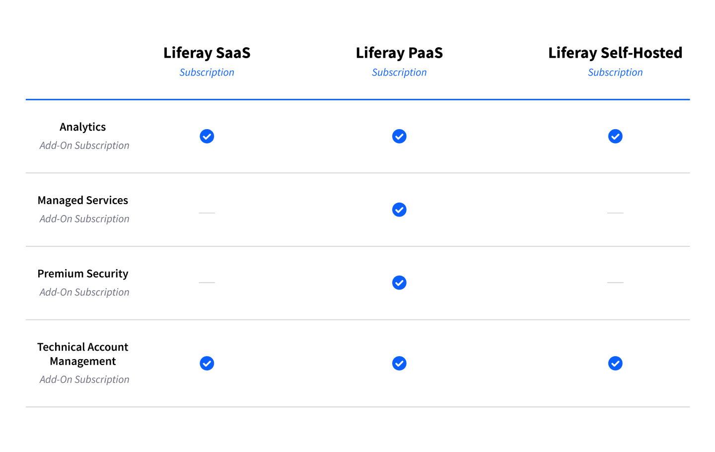The width and height of the screenshot is (715, 452).
Task: Open the Subscription link under Liferay SaaS
Action: (x=207, y=73)
